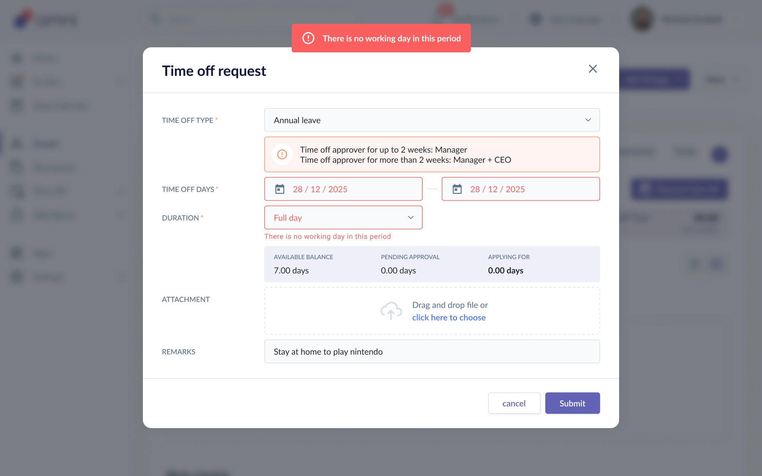762x476 pixels.
Task: Click the cancel button
Action: tap(514, 403)
